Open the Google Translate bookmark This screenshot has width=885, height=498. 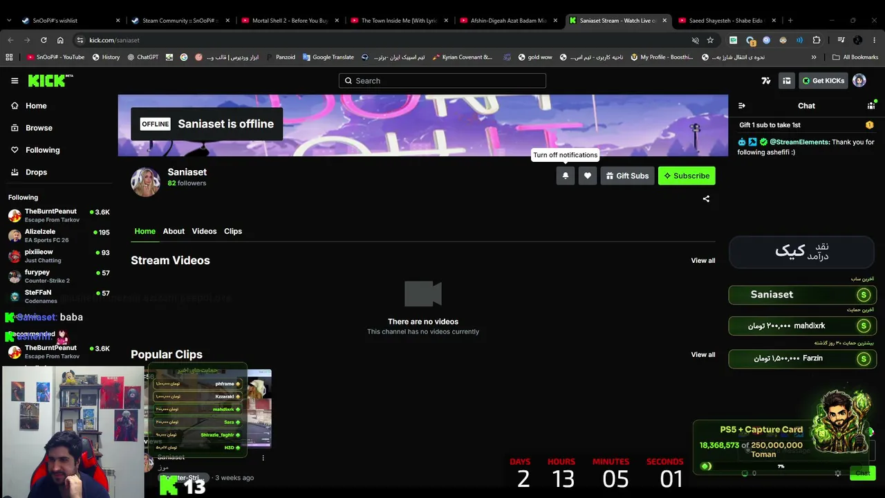(328, 57)
